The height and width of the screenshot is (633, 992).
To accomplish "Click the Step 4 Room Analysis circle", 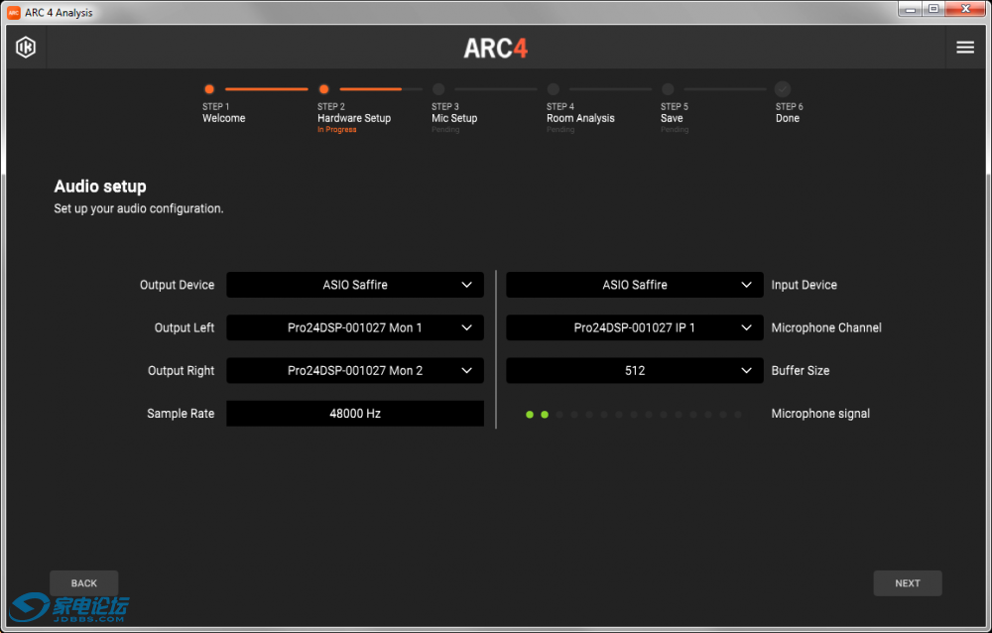I will pyautogui.click(x=554, y=89).
